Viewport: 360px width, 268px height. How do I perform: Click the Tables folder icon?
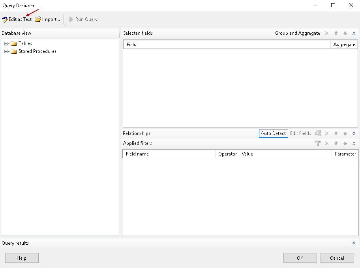tap(14, 43)
